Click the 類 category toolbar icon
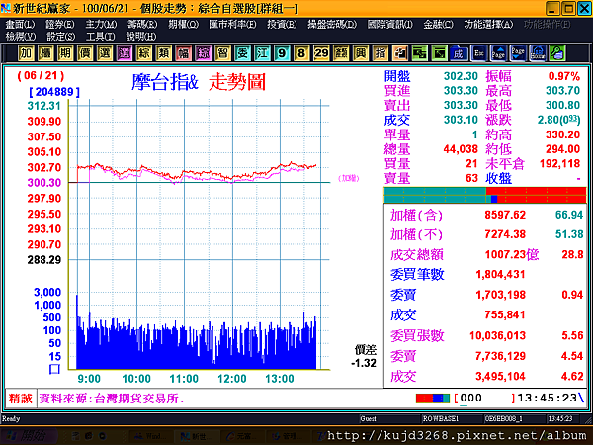593x445 pixels. (x=163, y=53)
